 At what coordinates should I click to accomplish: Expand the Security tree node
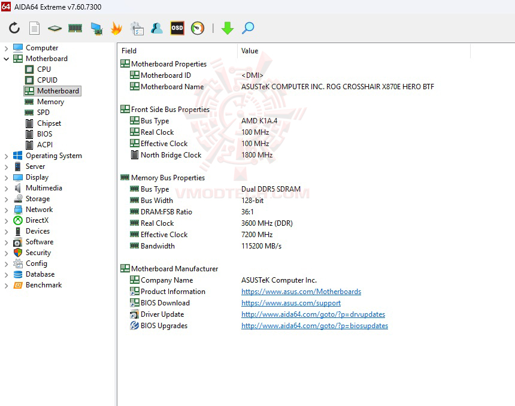(6, 253)
